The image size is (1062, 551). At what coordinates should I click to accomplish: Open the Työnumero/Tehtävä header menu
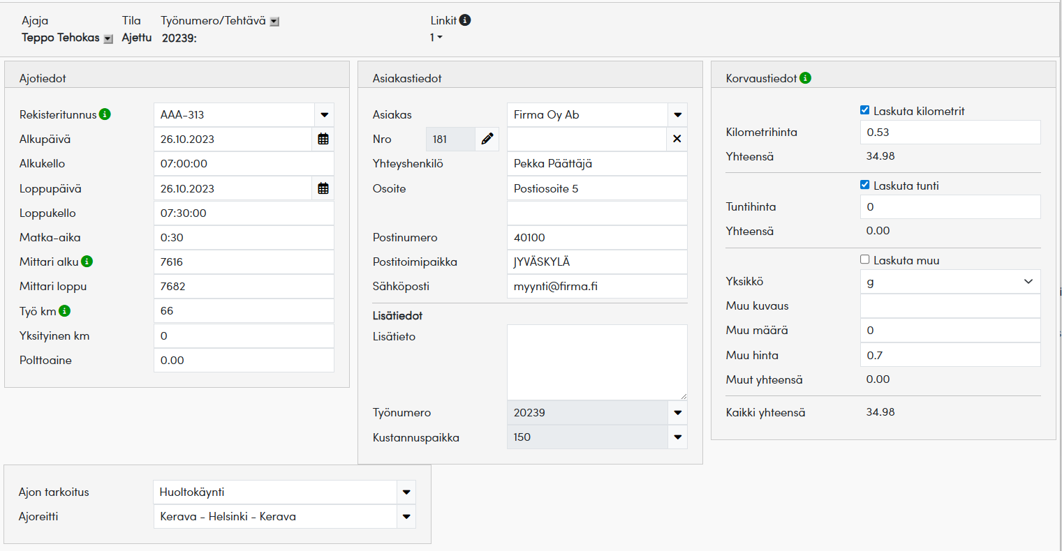click(x=274, y=22)
